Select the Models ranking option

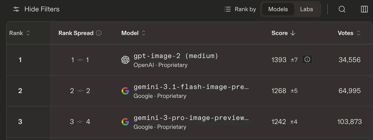coord(278,9)
